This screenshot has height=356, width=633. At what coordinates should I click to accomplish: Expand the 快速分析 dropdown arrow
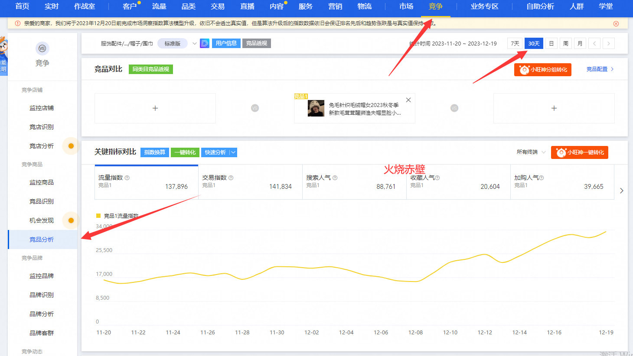pos(233,152)
